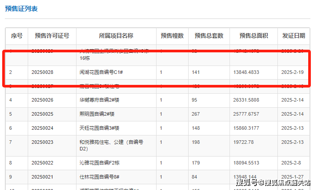Select permit number 20250025
Viewport: 317px width, 190px height.
tap(42, 114)
